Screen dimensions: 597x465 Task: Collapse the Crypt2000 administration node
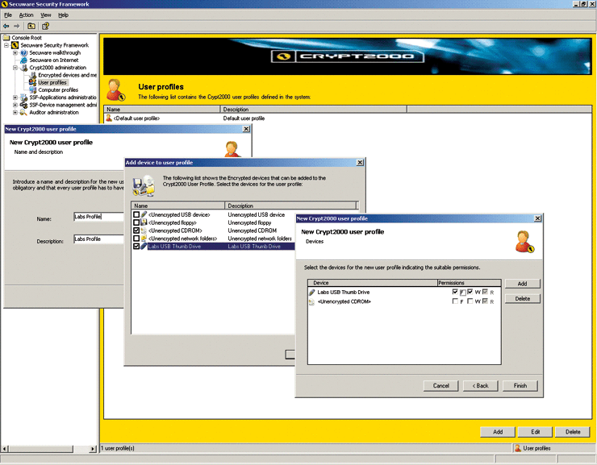coord(15,68)
